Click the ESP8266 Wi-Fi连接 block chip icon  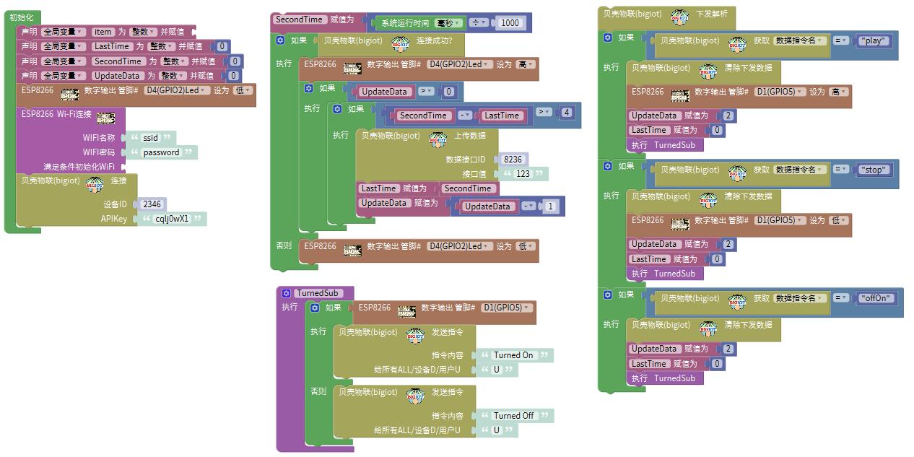click(x=105, y=117)
